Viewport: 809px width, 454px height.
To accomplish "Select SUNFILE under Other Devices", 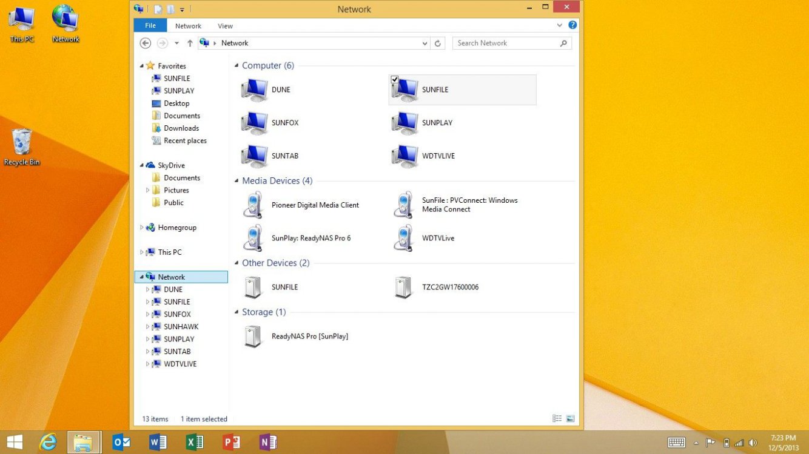I will click(x=270, y=288).
